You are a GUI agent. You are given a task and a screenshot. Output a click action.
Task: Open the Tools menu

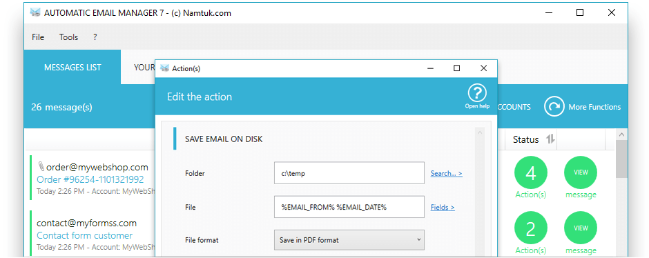coord(69,37)
